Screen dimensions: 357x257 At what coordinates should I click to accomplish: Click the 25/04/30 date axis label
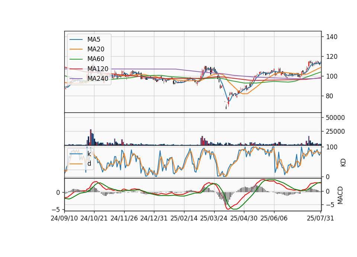pos(244,218)
